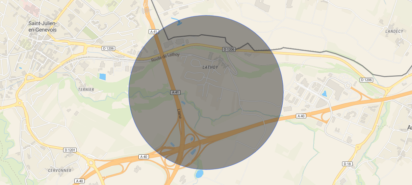Click the D 18 road badge

coord(347,164)
